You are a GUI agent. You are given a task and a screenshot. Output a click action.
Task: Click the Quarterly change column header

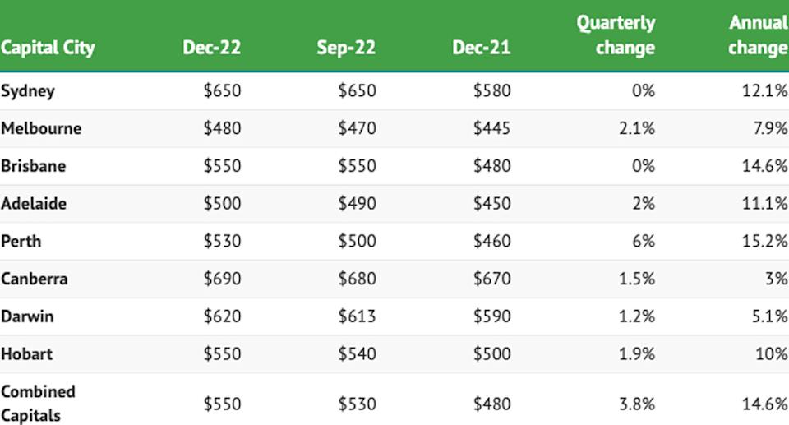coord(615,35)
